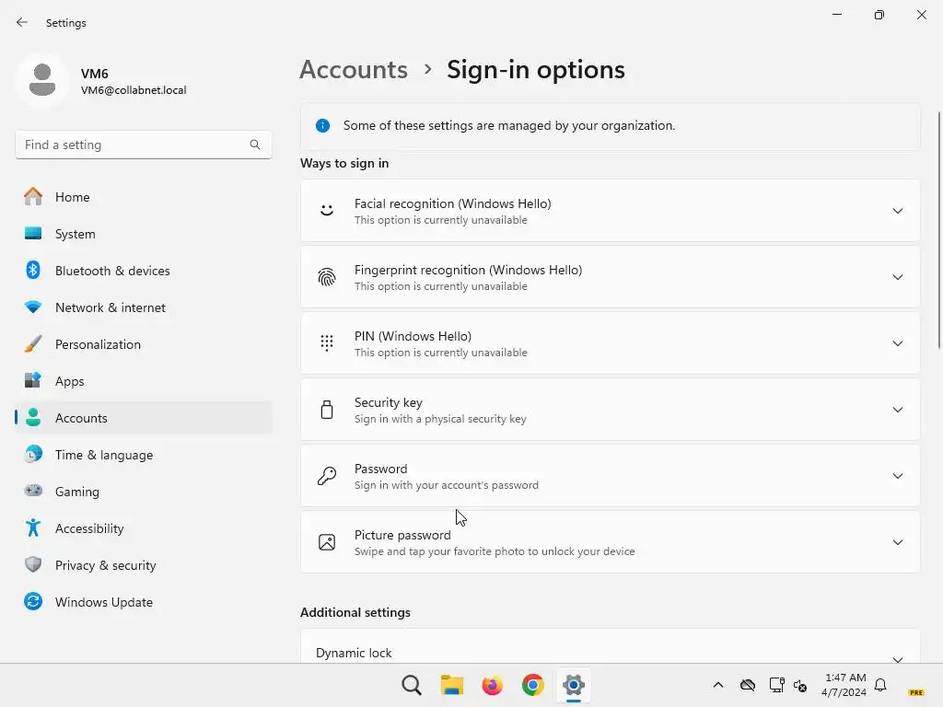Image resolution: width=943 pixels, height=707 pixels.
Task: Click the Apps icon in sidebar
Action: [x=33, y=380]
